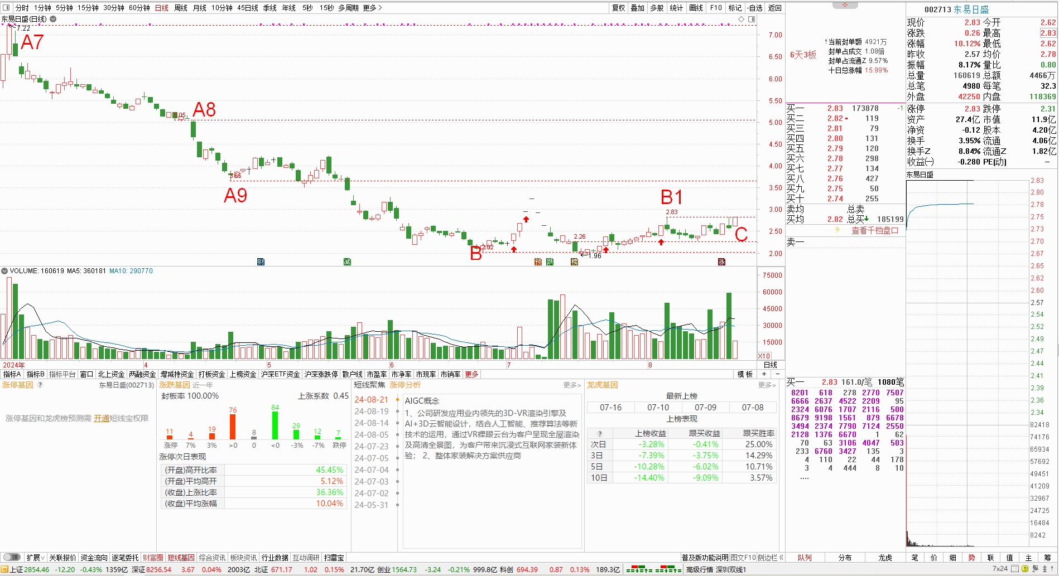Click the lightning bolt icon near 查看千档盘口
This screenshot has height=576, width=1059.
tap(837, 230)
